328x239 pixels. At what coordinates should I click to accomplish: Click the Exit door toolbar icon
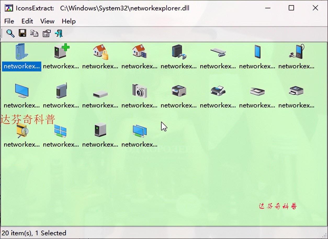[58, 33]
